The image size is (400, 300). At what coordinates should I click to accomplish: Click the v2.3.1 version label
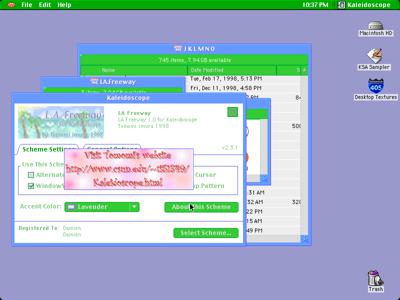pyautogui.click(x=229, y=147)
